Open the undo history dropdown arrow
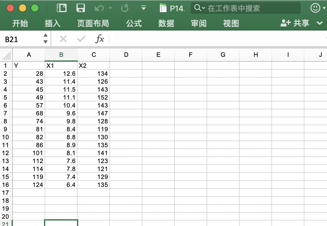 click(x=110, y=8)
